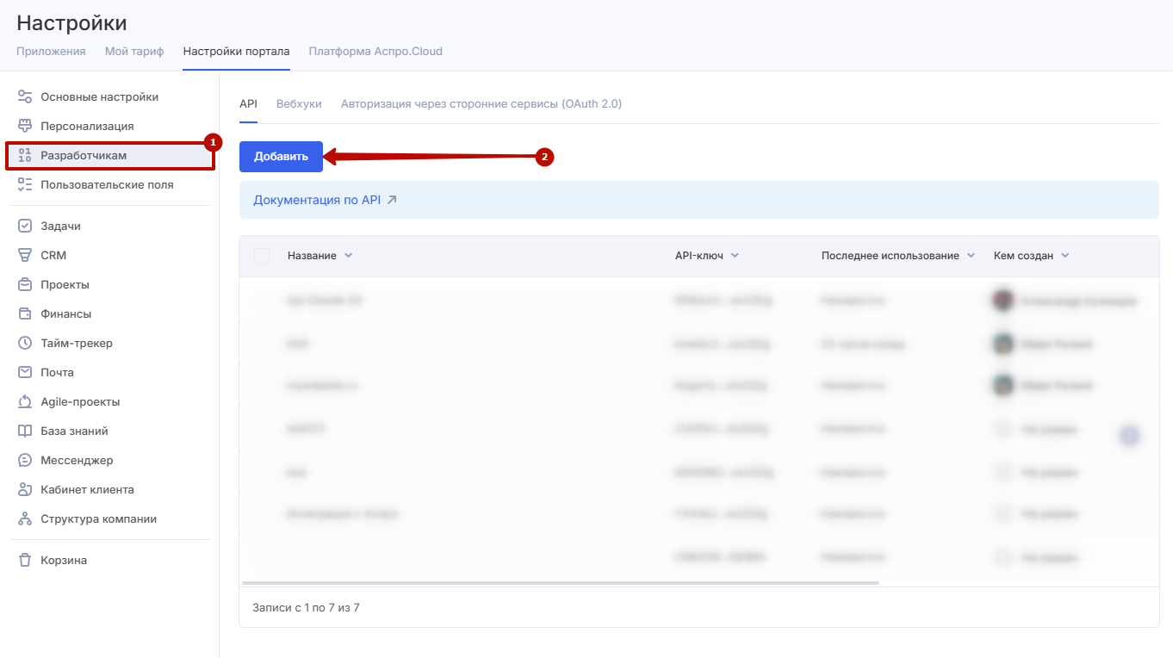Check the second table row checkbox
This screenshot has height=658, width=1173.
pos(262,344)
